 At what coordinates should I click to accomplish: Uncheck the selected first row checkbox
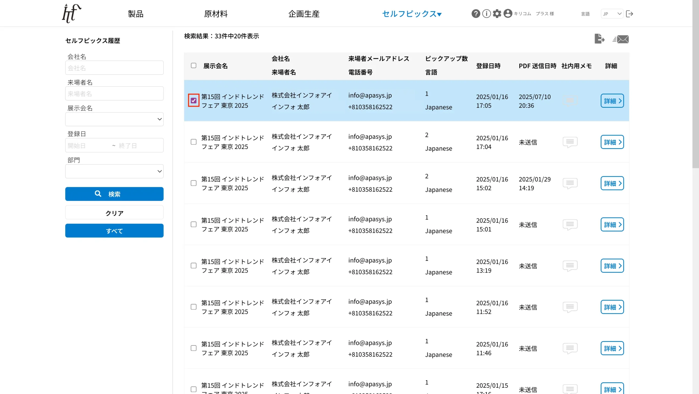click(194, 101)
